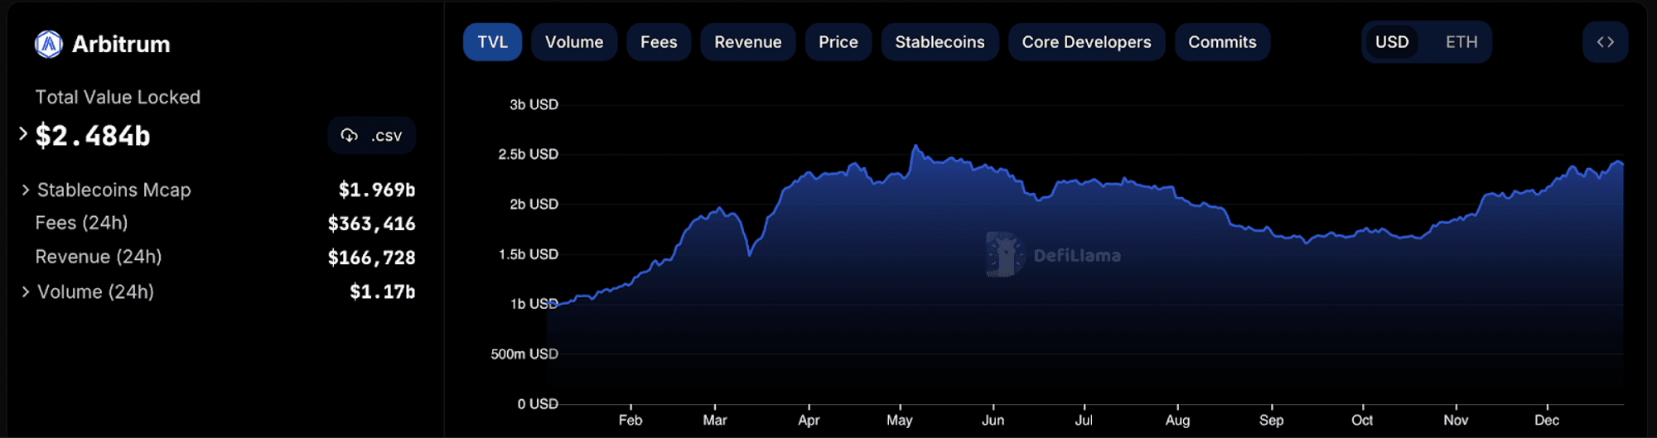This screenshot has width=1657, height=438.
Task: Click the Dec label on the time axis
Action: tap(1546, 421)
